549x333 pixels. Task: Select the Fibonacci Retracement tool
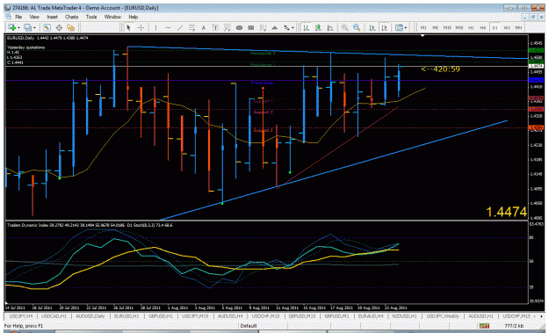click(228, 27)
